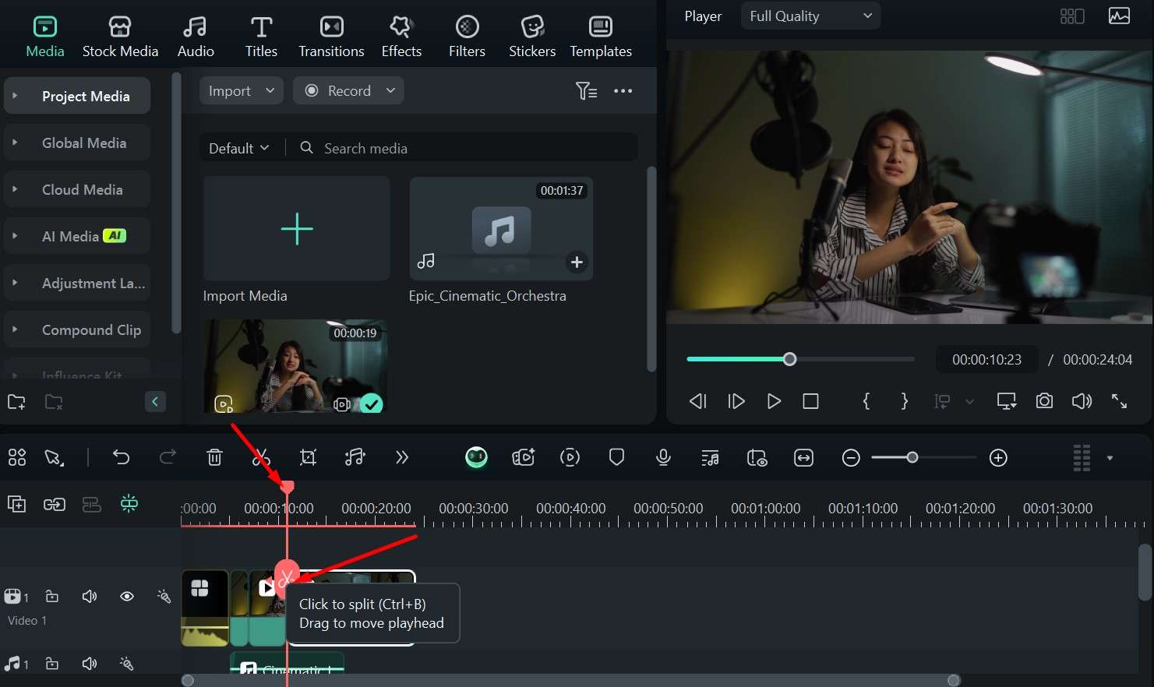1154x687 pixels.
Task: Lock the Audio 1 track
Action: [52, 664]
